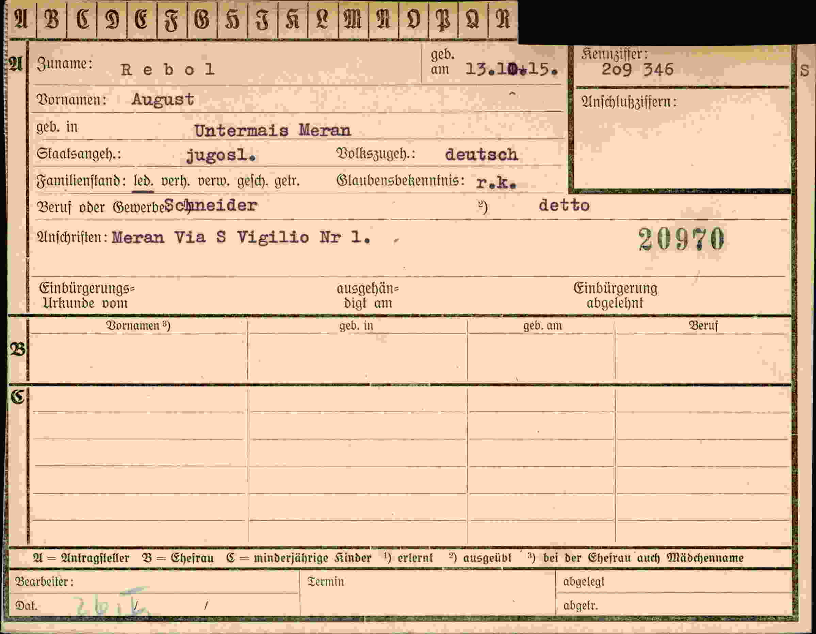816x634 pixels.
Task: Click the 'Bearbeiter:' label
Action: point(44,582)
